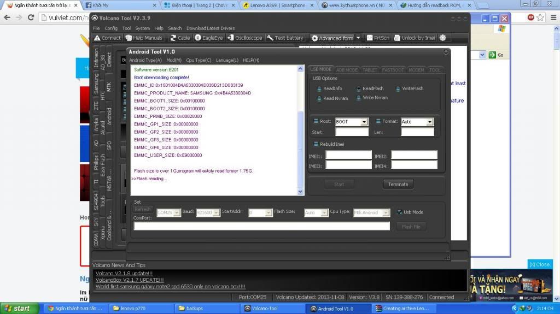Open Help Manuals from the toolbar

(x=144, y=38)
